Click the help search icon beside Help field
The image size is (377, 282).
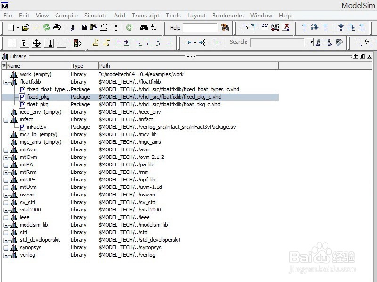225,28
